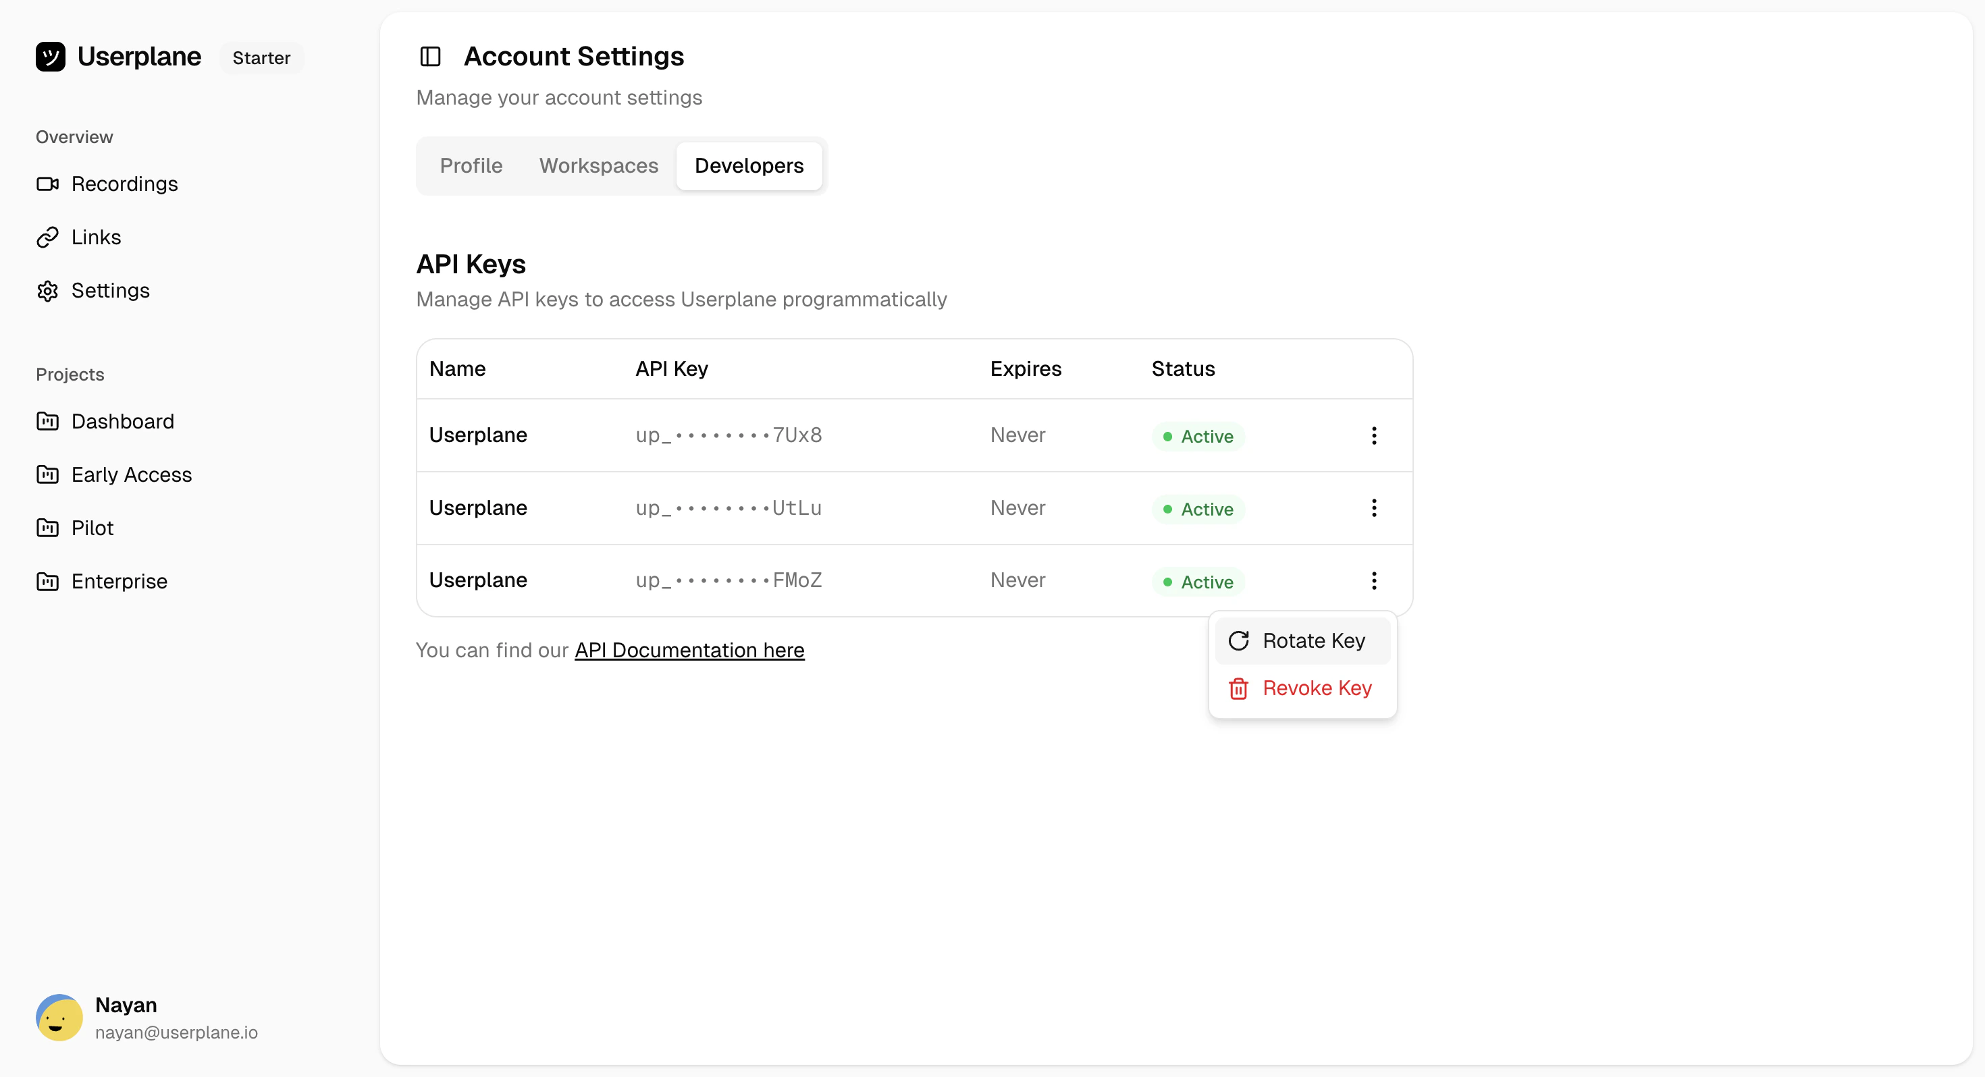Click the trash icon beside Revoke Key
The width and height of the screenshot is (1985, 1077).
click(x=1238, y=688)
